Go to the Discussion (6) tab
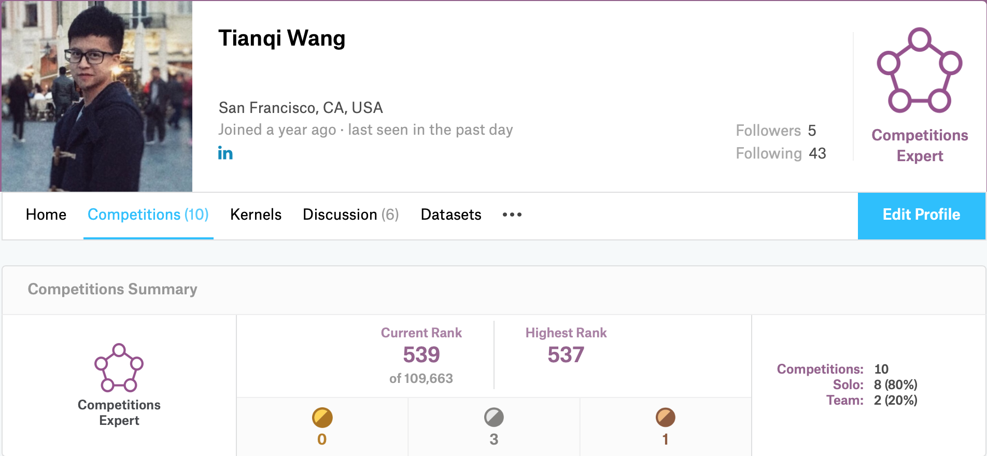 (351, 215)
